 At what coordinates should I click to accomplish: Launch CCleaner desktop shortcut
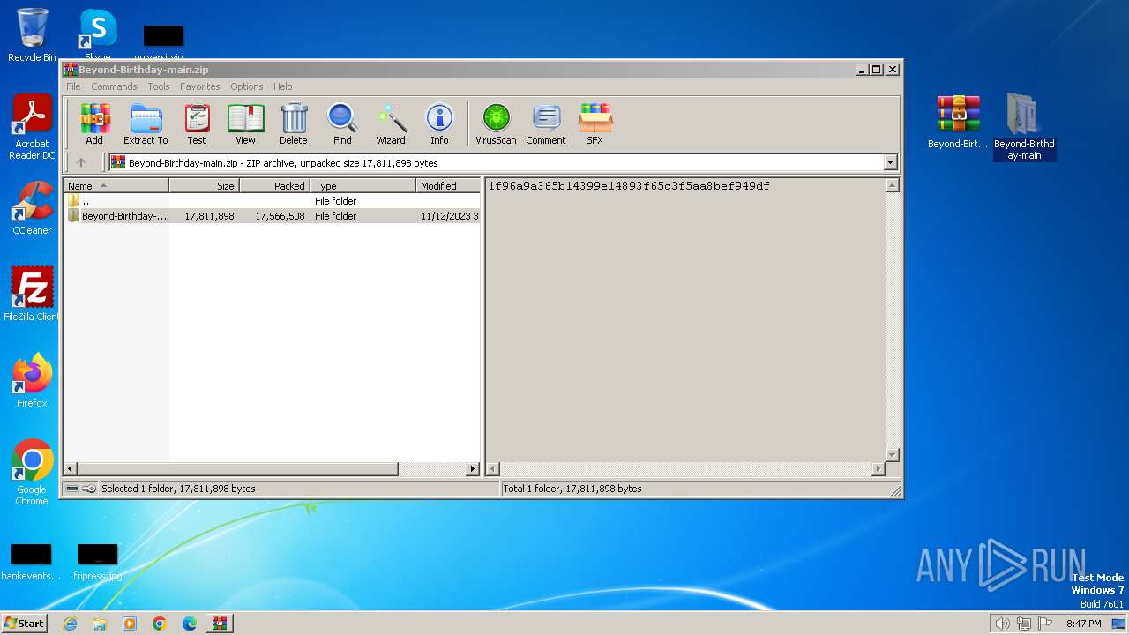point(32,208)
